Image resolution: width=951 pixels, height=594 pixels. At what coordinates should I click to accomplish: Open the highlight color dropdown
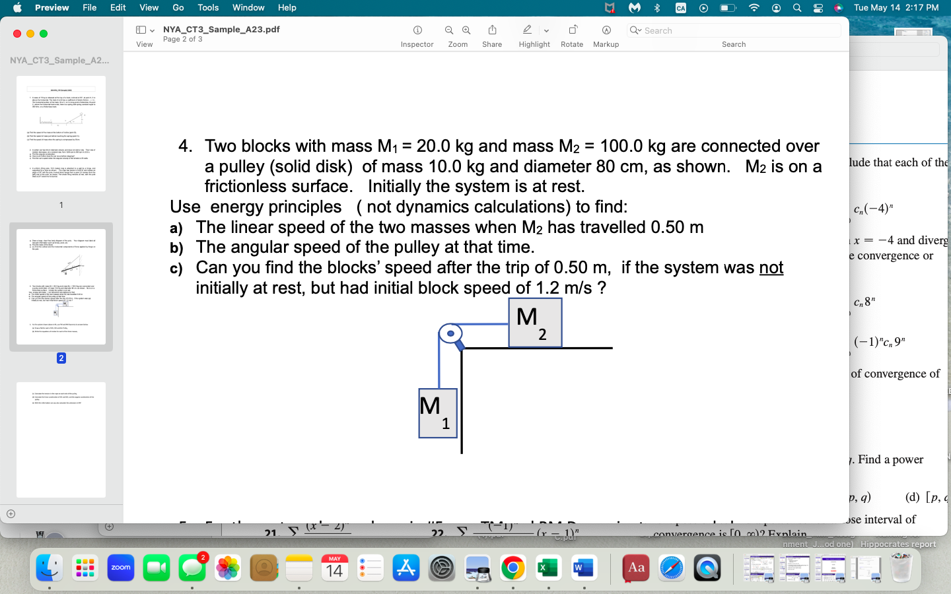(546, 30)
